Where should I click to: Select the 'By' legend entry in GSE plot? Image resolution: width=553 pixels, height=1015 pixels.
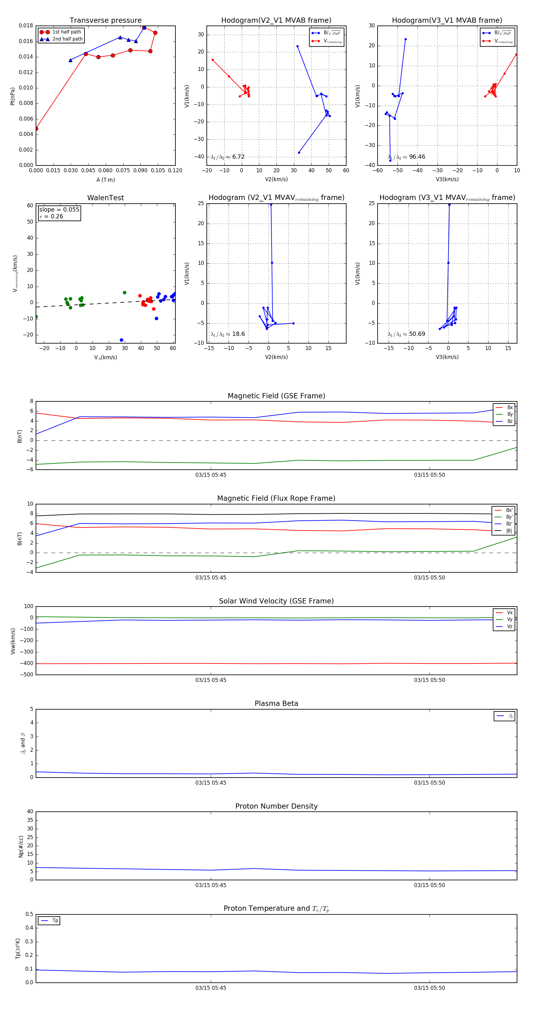504,414
